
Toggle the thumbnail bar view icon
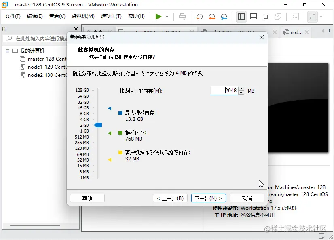pos(254,17)
